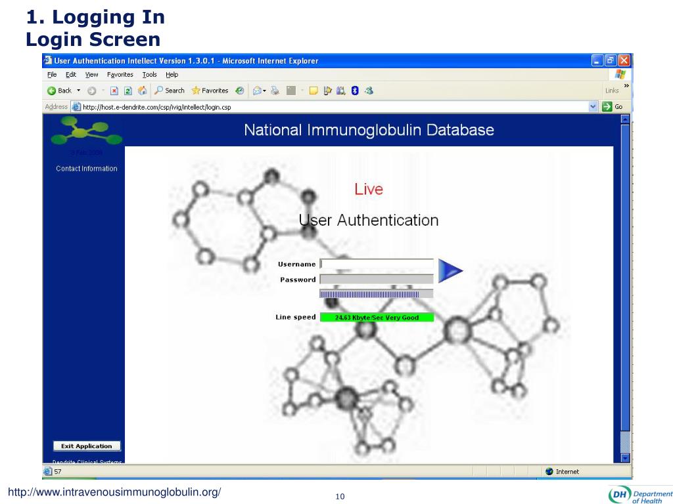Image resolution: width=673 pixels, height=504 pixels.
Task: Restore down the Internet Explorer window
Action: [x=611, y=60]
